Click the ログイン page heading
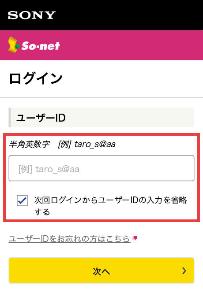The image size is (203, 293). 36,79
